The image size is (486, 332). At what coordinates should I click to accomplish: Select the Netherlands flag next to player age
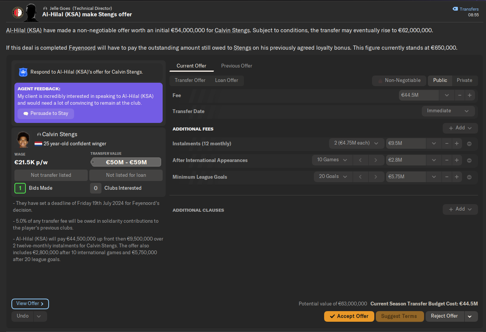pos(38,144)
